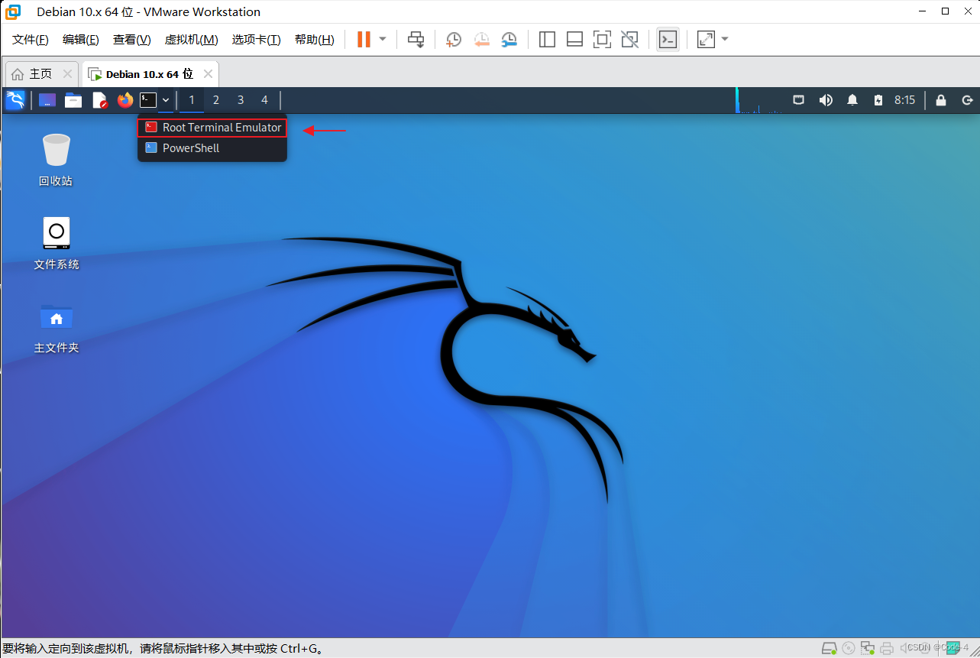Collapse the terminal launcher dropdown arrow
Image resolution: width=980 pixels, height=658 pixels.
pyautogui.click(x=166, y=100)
